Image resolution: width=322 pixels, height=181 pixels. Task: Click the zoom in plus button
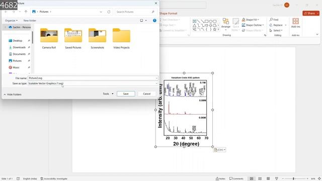(x=307, y=178)
